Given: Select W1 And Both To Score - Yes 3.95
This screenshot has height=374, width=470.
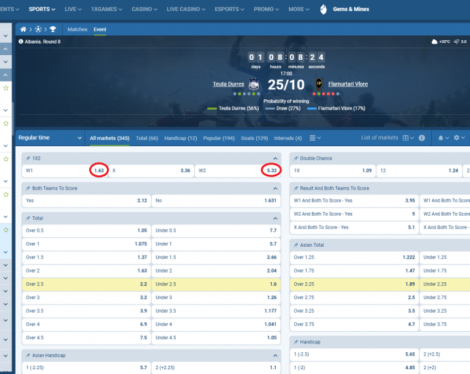Looking at the screenshot, I should (x=354, y=201).
